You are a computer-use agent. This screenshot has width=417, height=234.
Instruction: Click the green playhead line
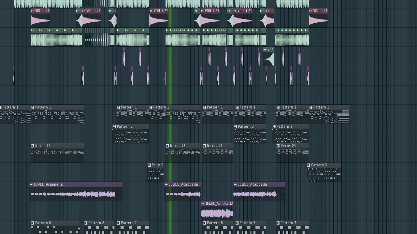pyautogui.click(x=170, y=94)
